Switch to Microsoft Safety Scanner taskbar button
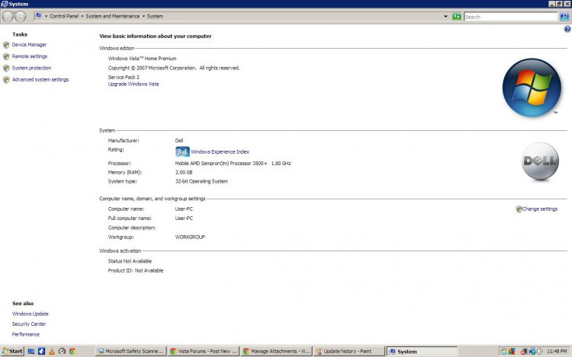The width and height of the screenshot is (572, 357). [130, 351]
